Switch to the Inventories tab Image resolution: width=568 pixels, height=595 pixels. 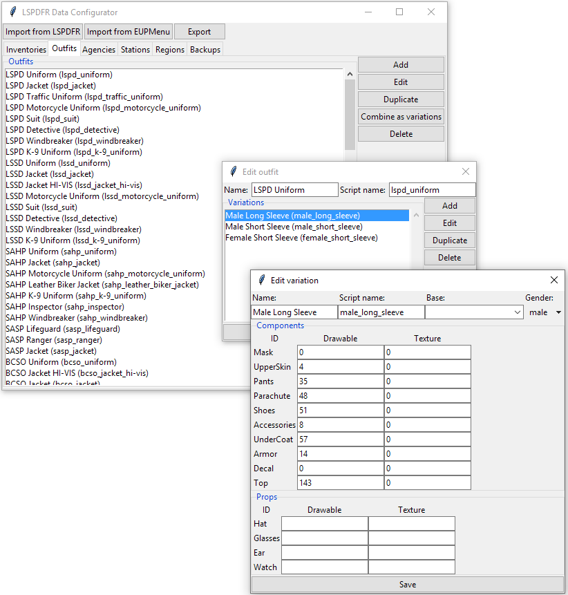26,50
